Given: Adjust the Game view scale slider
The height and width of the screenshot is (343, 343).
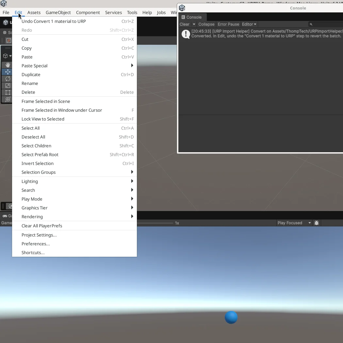Looking at the screenshot, I should [x=155, y=223].
